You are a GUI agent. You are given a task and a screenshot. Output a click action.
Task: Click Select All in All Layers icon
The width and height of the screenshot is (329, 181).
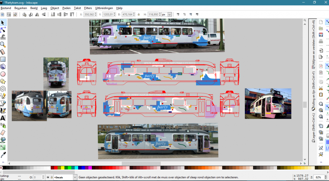(9, 14)
